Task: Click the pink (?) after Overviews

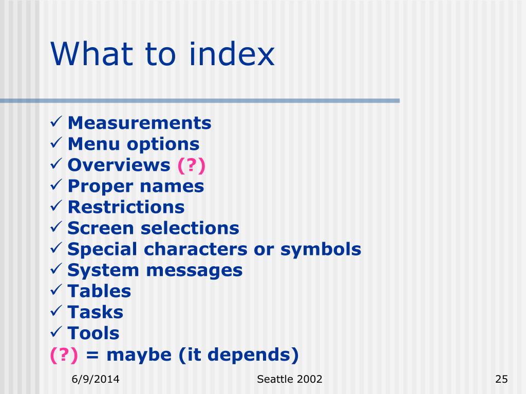Action: (x=191, y=165)
